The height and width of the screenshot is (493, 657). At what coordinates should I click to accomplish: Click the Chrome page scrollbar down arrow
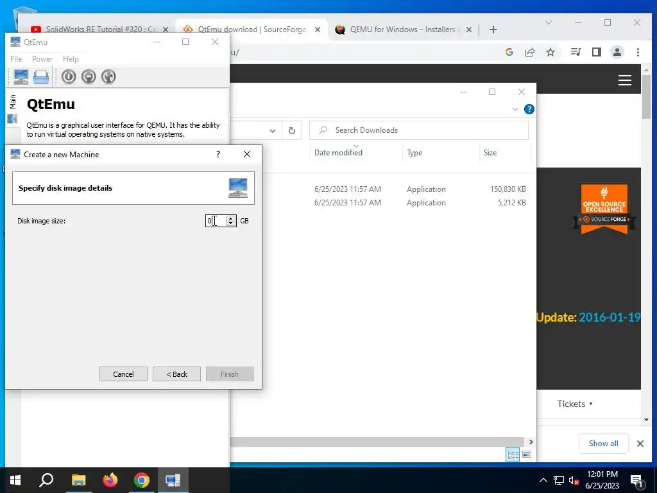[x=646, y=420]
